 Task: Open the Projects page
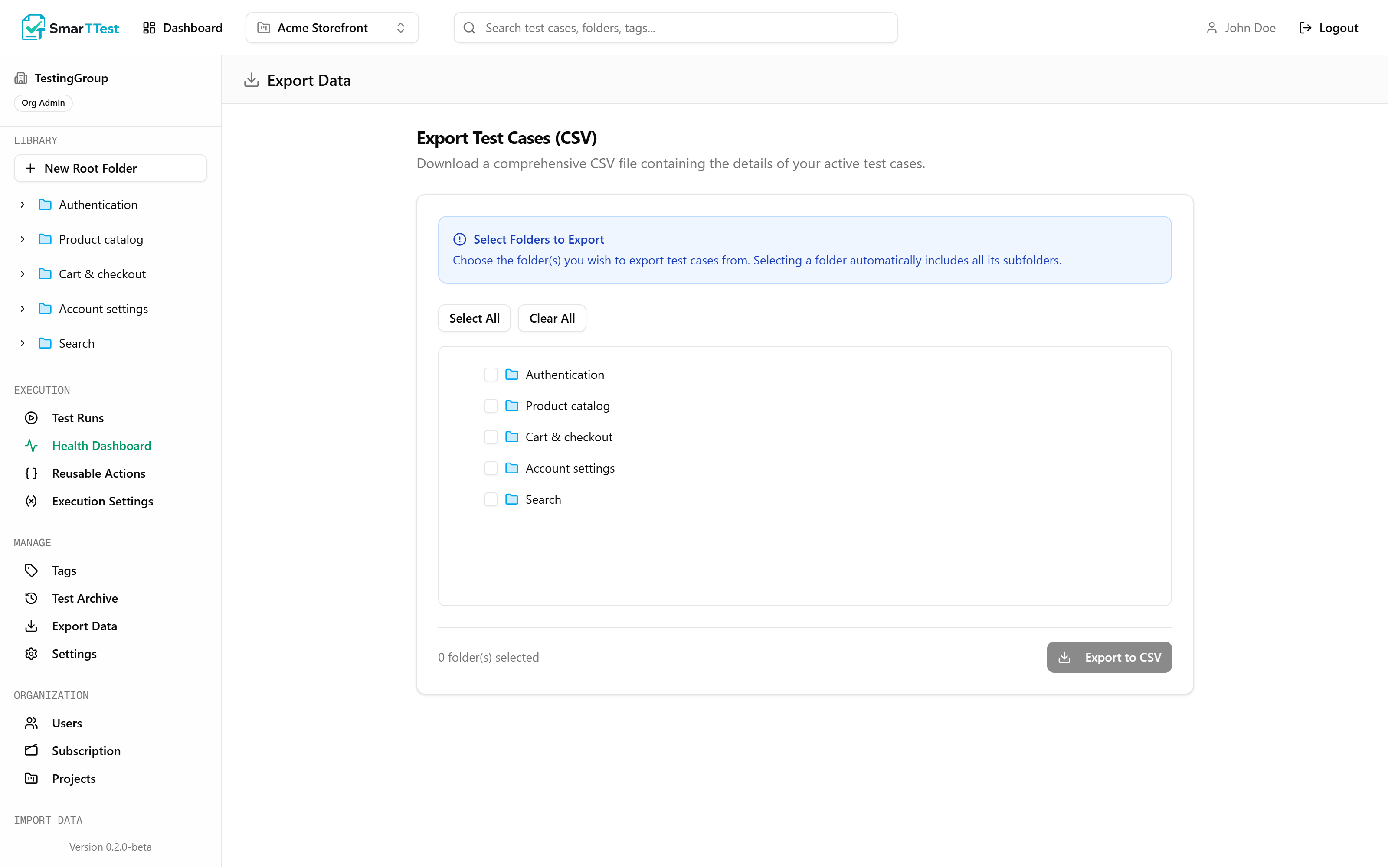(74, 778)
